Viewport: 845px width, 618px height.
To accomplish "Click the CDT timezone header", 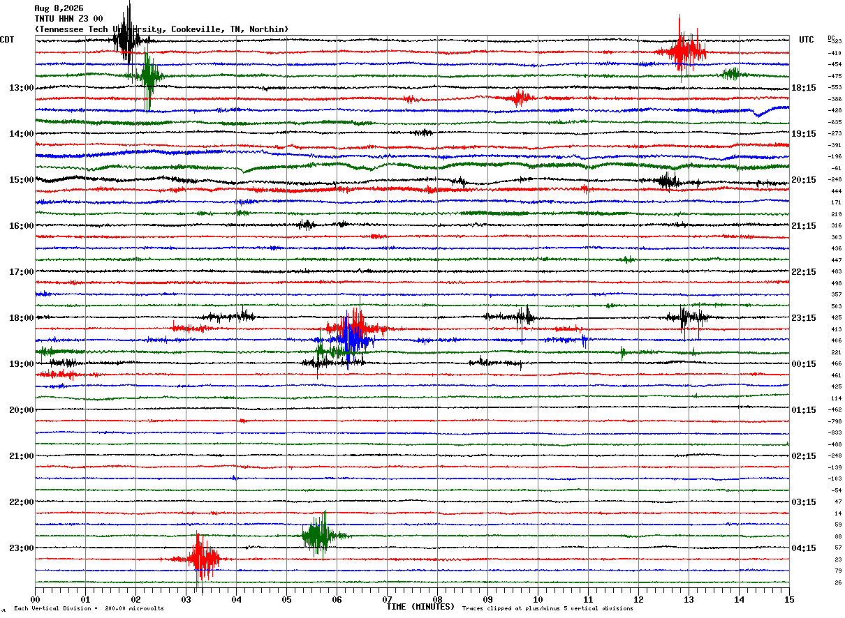I will pos(7,40).
